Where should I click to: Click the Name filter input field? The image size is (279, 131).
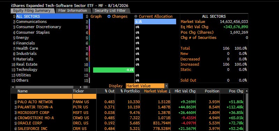[x=45, y=97]
